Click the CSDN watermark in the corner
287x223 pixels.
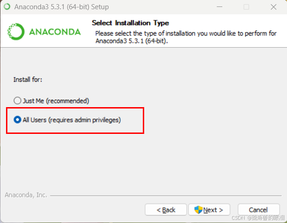point(258,217)
